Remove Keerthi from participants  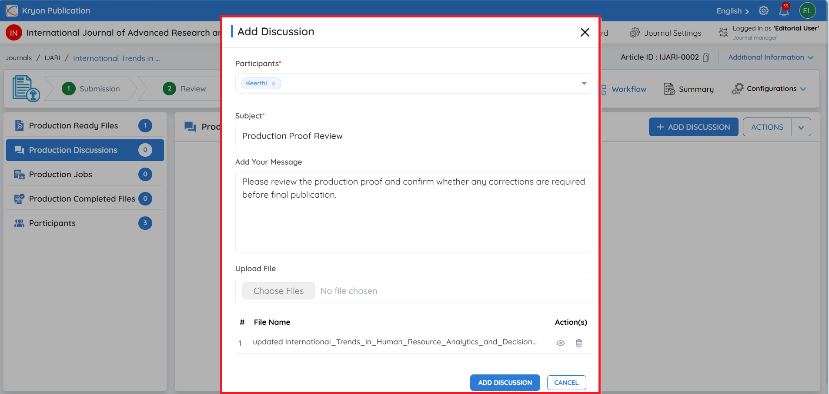coord(274,84)
